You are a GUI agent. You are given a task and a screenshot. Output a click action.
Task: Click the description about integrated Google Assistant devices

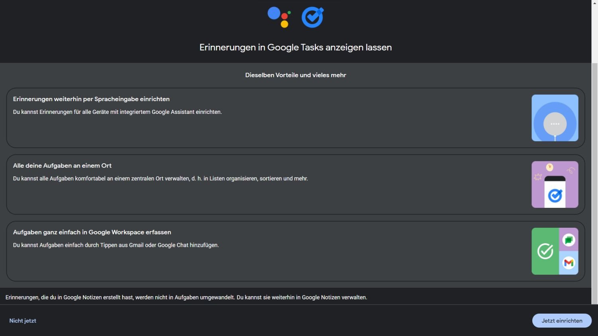pyautogui.click(x=117, y=112)
